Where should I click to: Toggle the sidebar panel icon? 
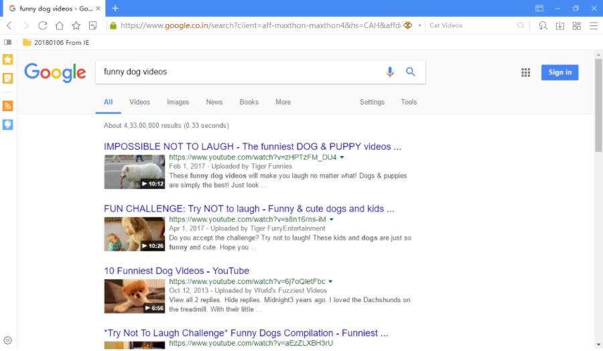[x=7, y=42]
